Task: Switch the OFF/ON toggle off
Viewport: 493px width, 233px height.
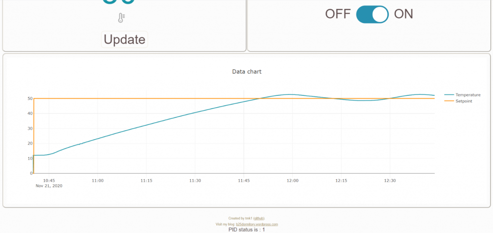Action: pyautogui.click(x=372, y=14)
